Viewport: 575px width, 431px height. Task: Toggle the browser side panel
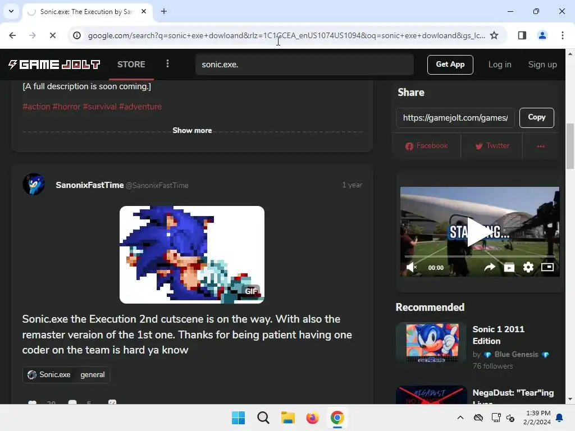click(x=522, y=35)
